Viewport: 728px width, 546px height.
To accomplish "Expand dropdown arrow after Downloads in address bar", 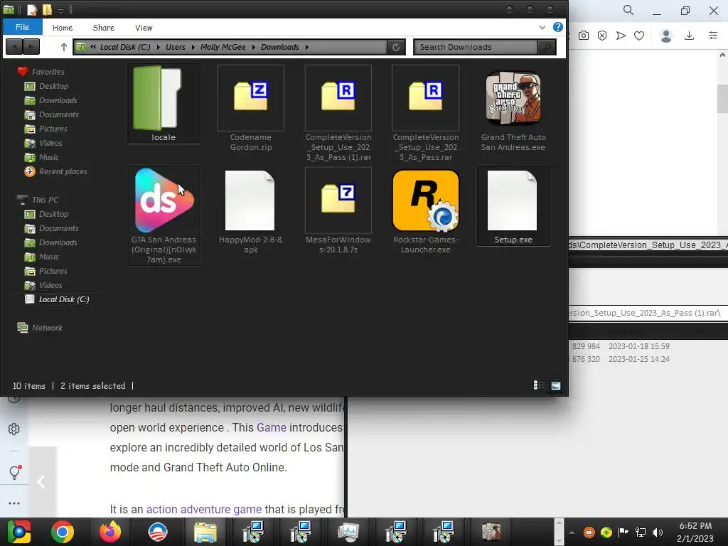I will 307,47.
